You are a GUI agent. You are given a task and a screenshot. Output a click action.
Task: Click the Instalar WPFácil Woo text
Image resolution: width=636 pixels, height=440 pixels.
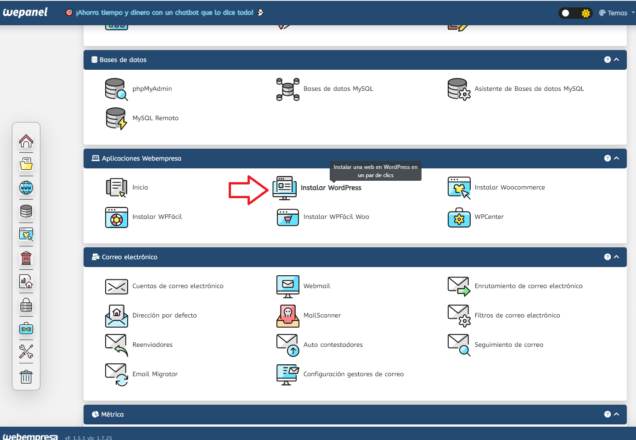(336, 217)
